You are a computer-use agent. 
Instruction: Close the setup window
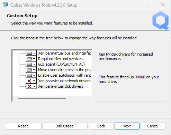click(163, 5)
